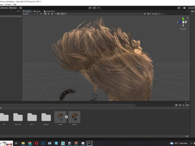Open Windows Task View on taskbar

click(16, 143)
